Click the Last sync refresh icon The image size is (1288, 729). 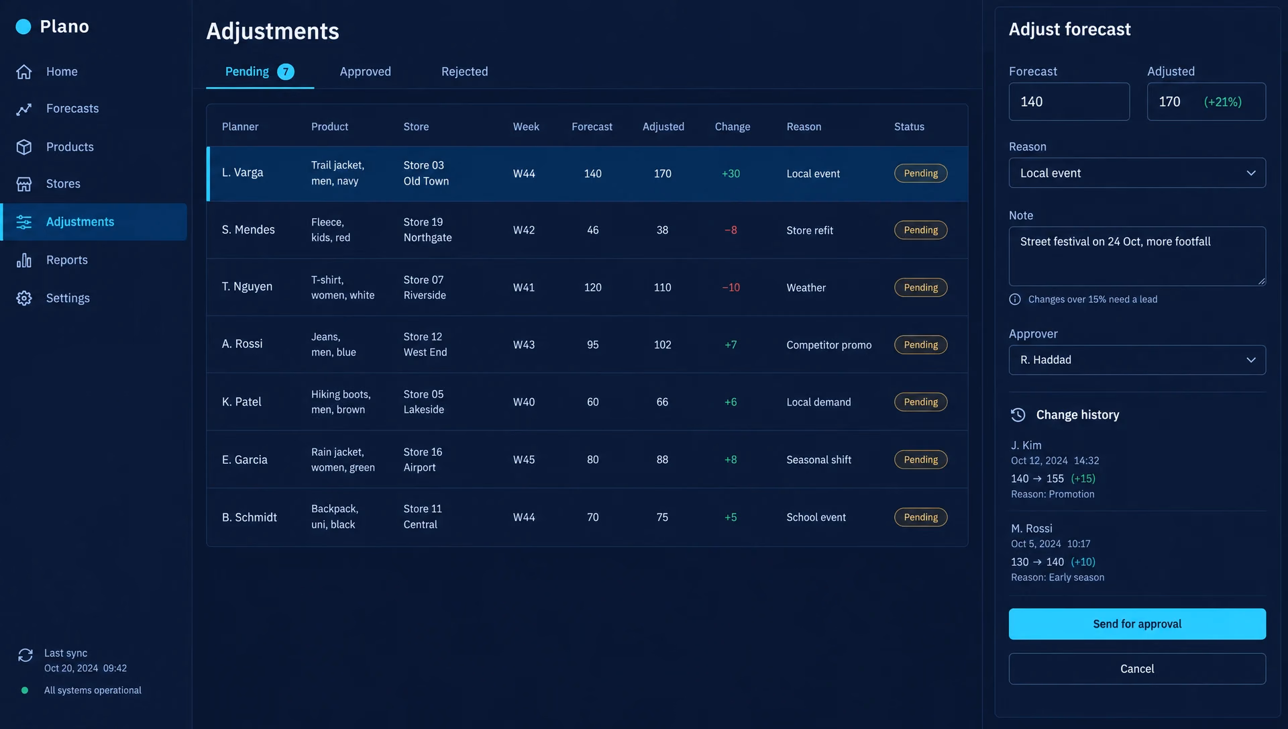[x=25, y=655]
